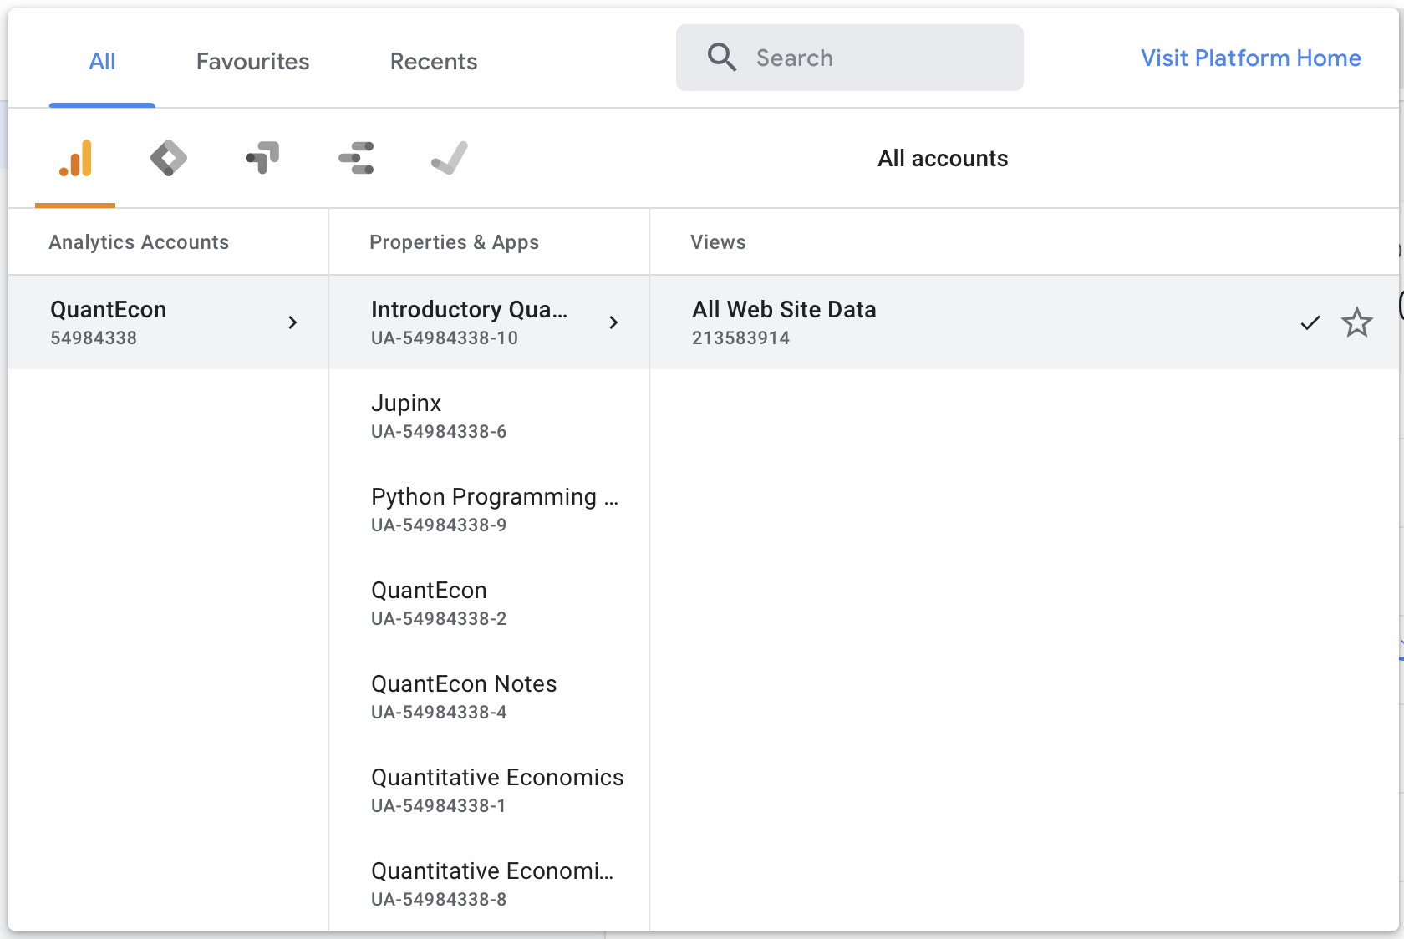Follow the Visit Platform Home link
The image size is (1404, 939).
pos(1251,58)
